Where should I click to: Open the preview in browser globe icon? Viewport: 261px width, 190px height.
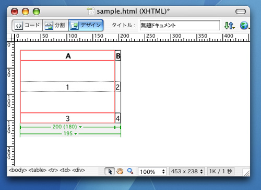tap(244, 26)
